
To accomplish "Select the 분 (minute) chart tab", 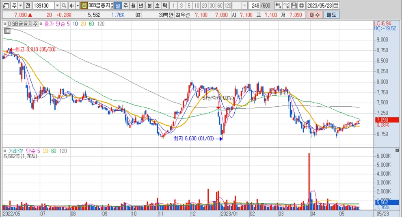I will (149, 6).
